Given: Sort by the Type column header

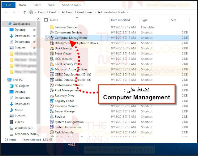Looking at the screenshot, I should point(144,20).
